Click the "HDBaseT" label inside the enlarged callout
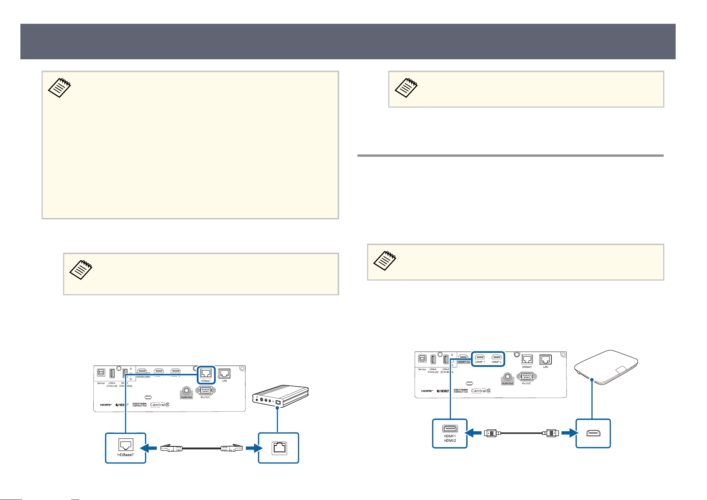 [125, 455]
